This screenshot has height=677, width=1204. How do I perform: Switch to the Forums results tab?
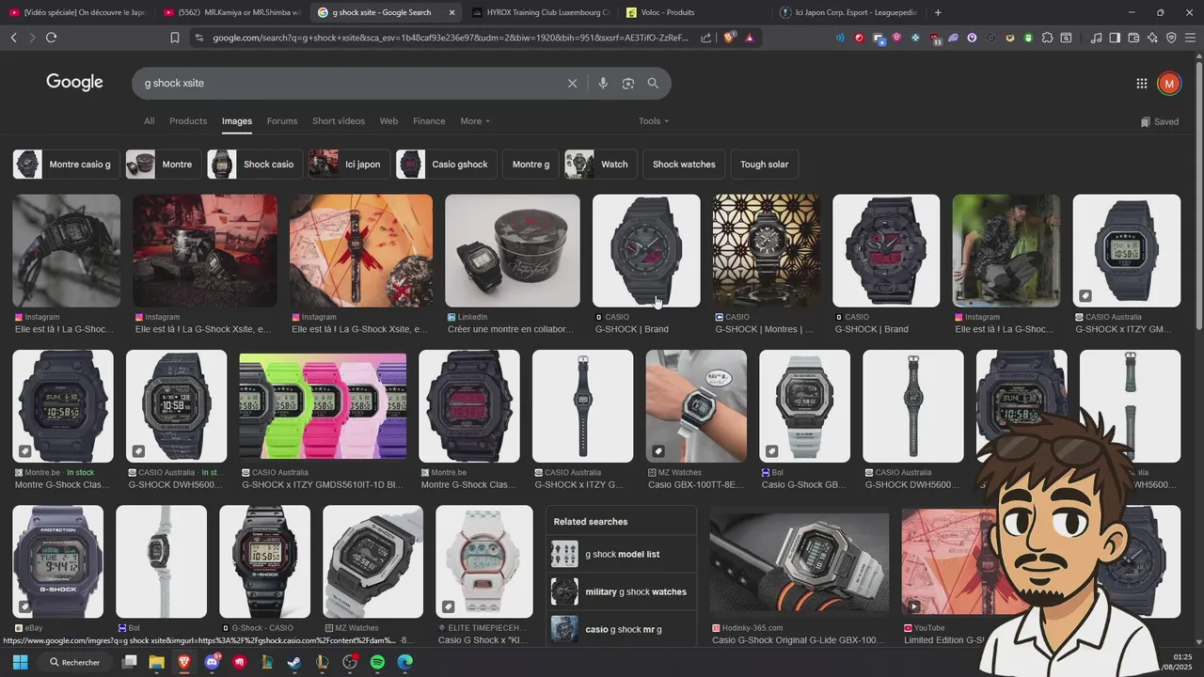(282, 121)
